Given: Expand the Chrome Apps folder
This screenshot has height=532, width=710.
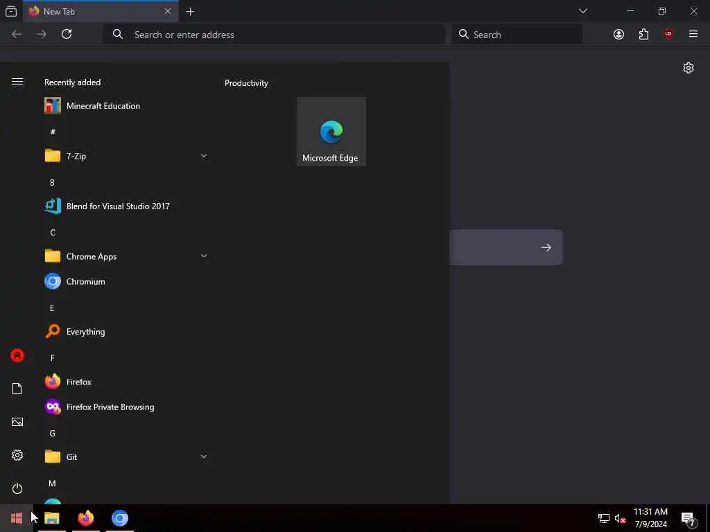Looking at the screenshot, I should click(x=127, y=256).
